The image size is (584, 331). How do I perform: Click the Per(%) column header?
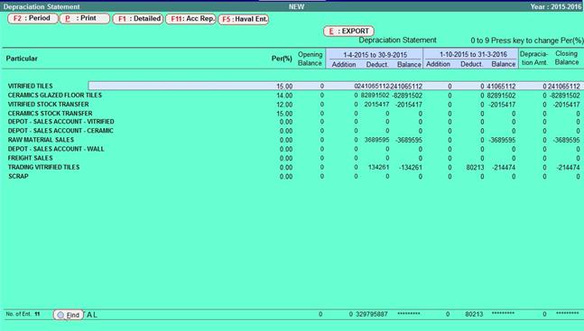[282, 59]
